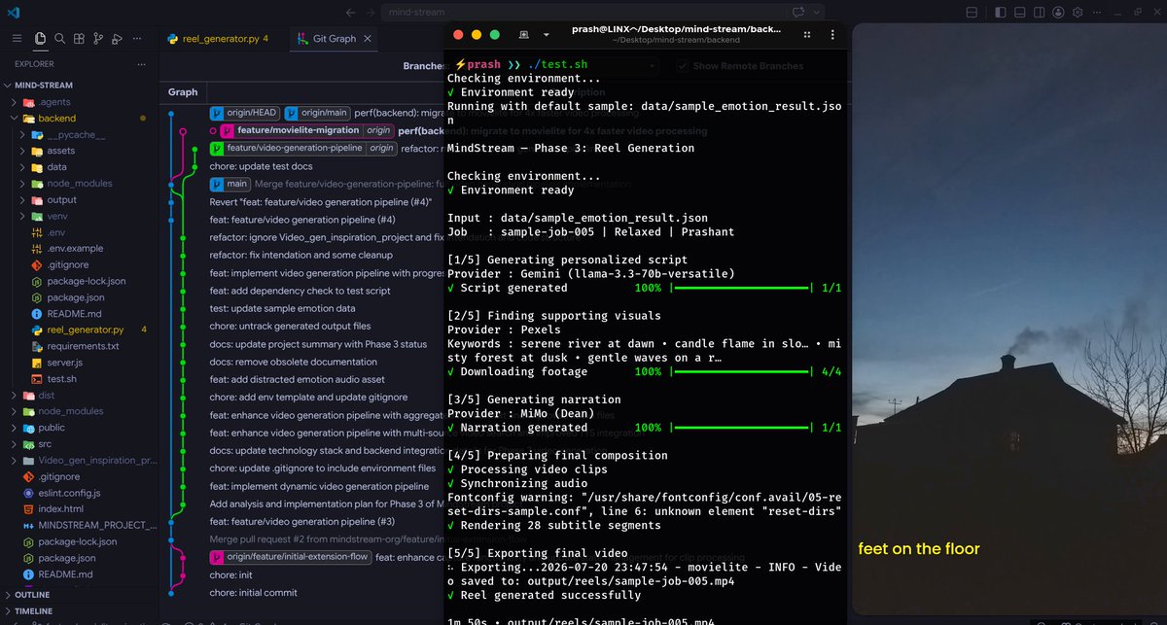This screenshot has height=625, width=1167.
Task: Expand the public folder
Action: 80,428
